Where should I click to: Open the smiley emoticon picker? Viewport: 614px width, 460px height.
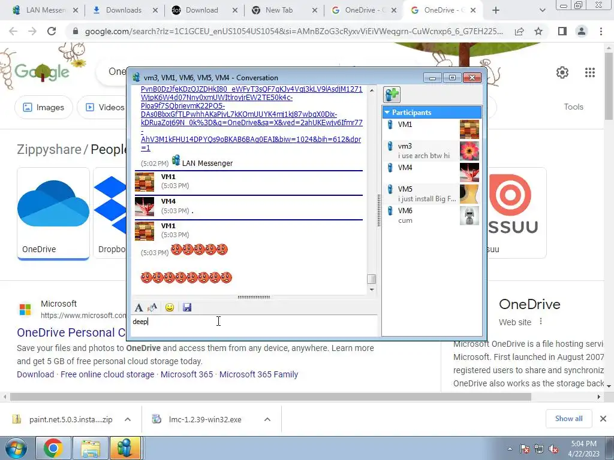(170, 307)
